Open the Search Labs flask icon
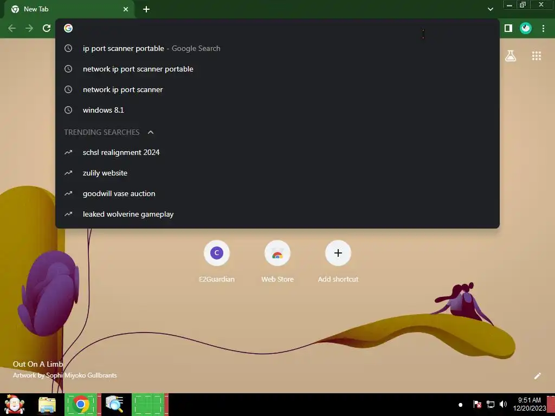Image resolution: width=555 pixels, height=416 pixels. point(511,56)
